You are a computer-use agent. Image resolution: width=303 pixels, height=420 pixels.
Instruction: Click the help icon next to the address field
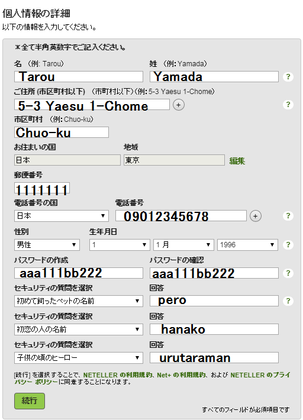[288, 105]
